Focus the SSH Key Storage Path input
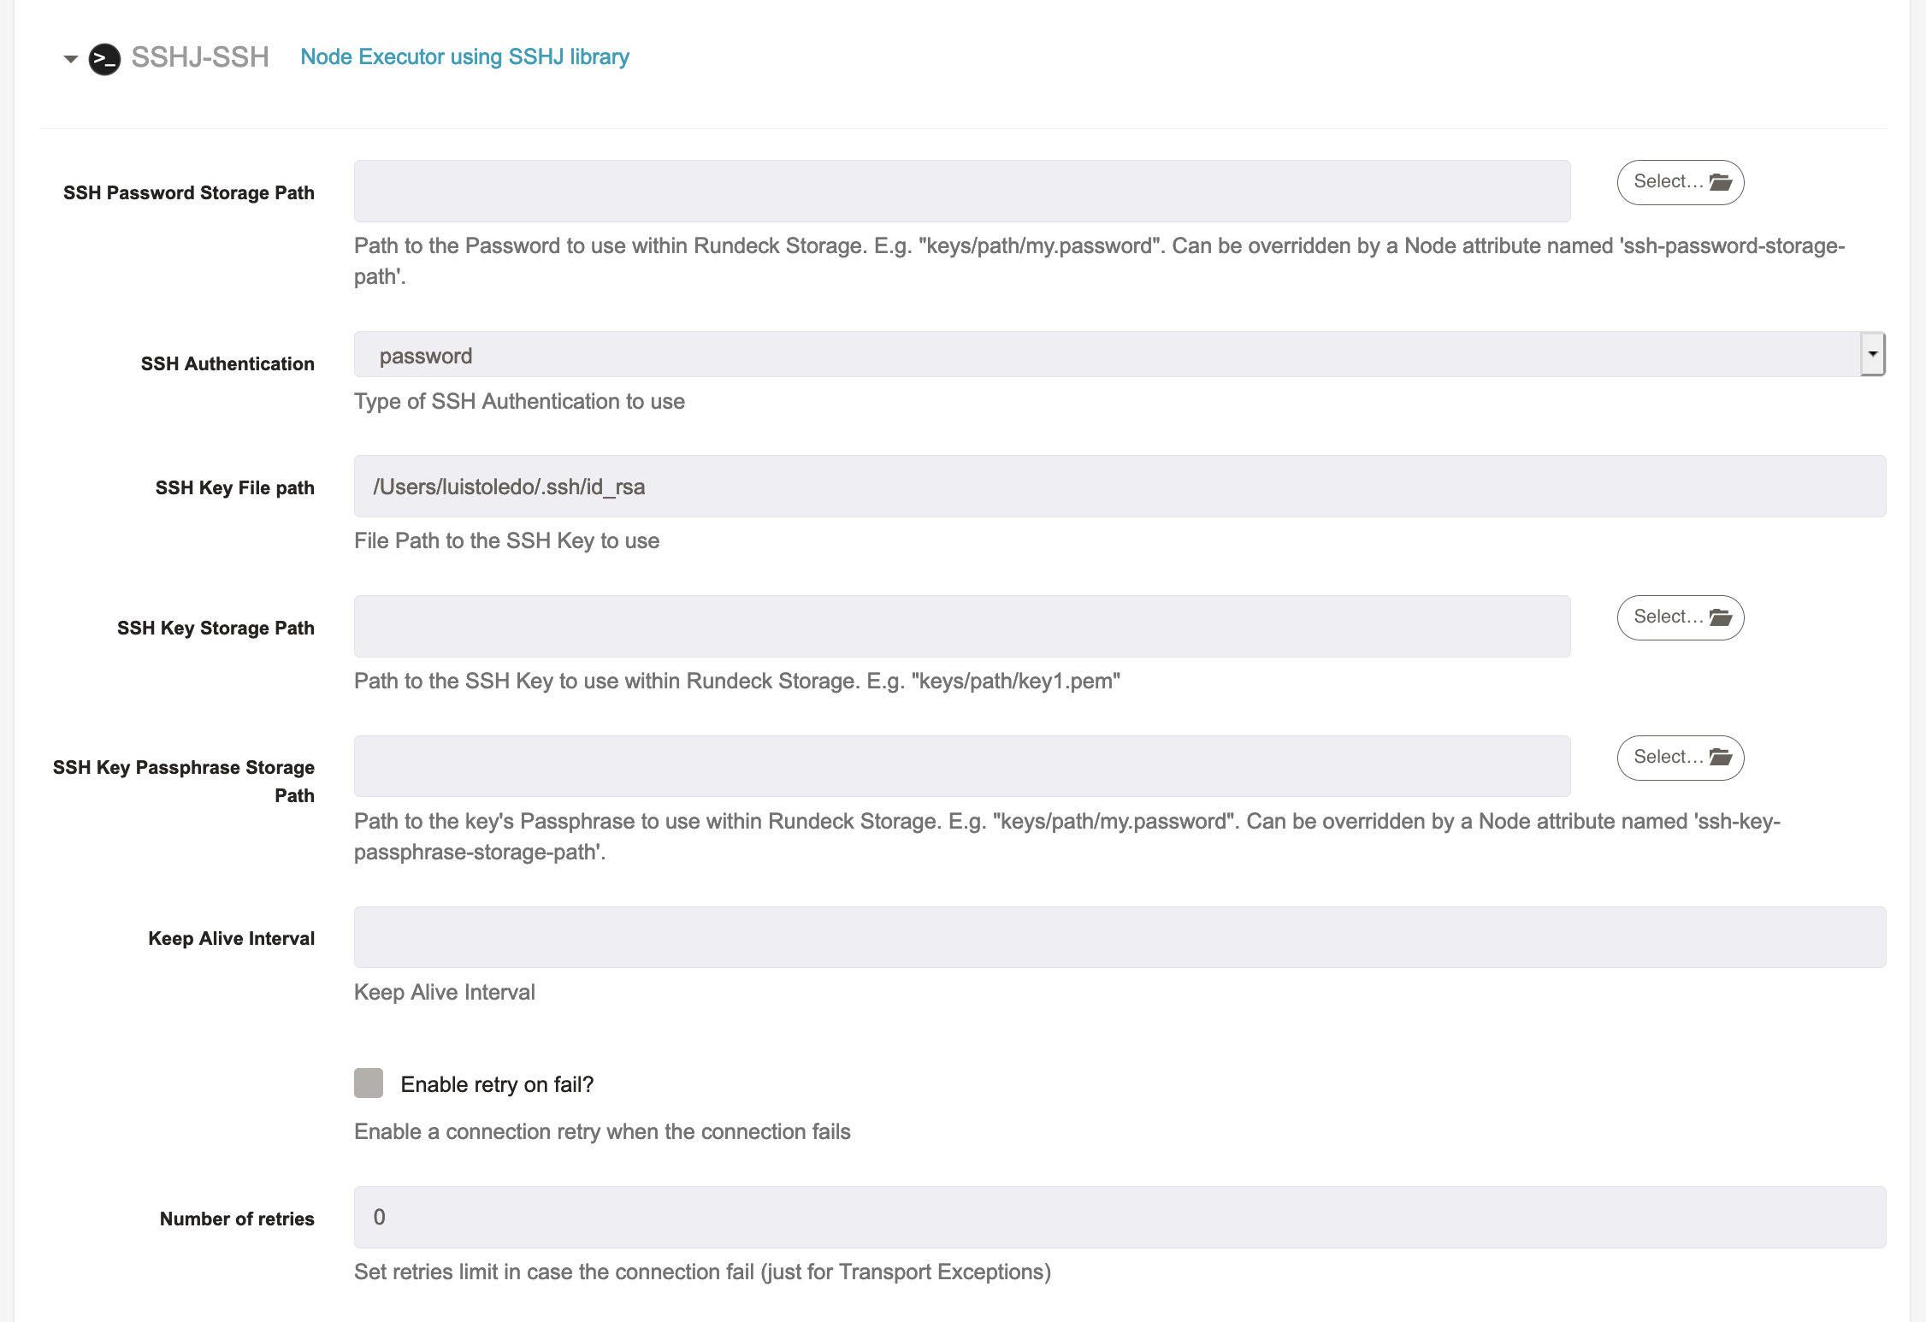The height and width of the screenshot is (1322, 1926). coord(961,626)
